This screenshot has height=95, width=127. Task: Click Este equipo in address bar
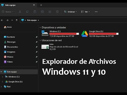click(x=32, y=20)
